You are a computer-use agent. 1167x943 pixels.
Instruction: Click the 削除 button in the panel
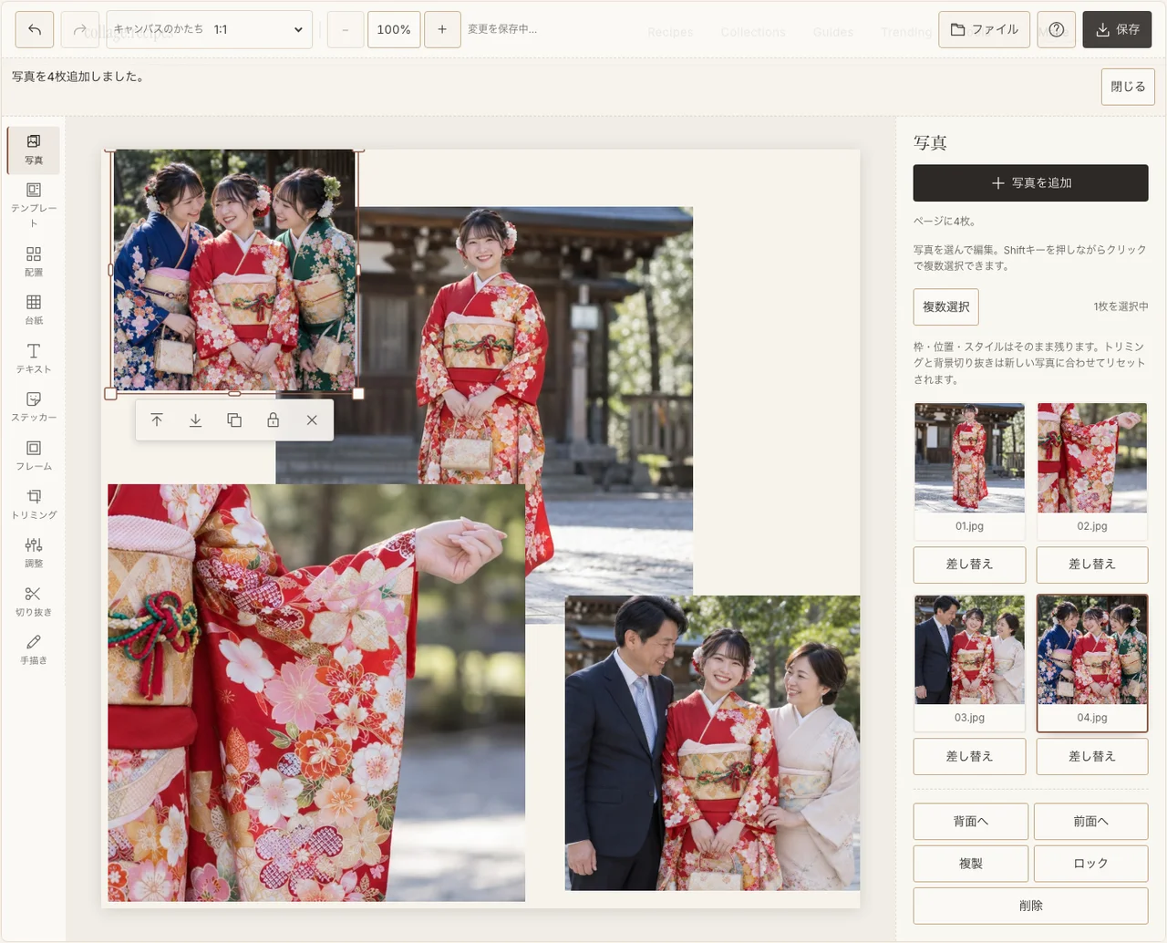click(x=1030, y=906)
